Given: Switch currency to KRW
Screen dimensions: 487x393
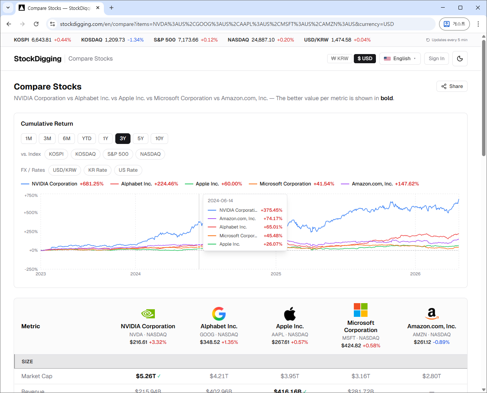Looking at the screenshot, I should coord(340,59).
